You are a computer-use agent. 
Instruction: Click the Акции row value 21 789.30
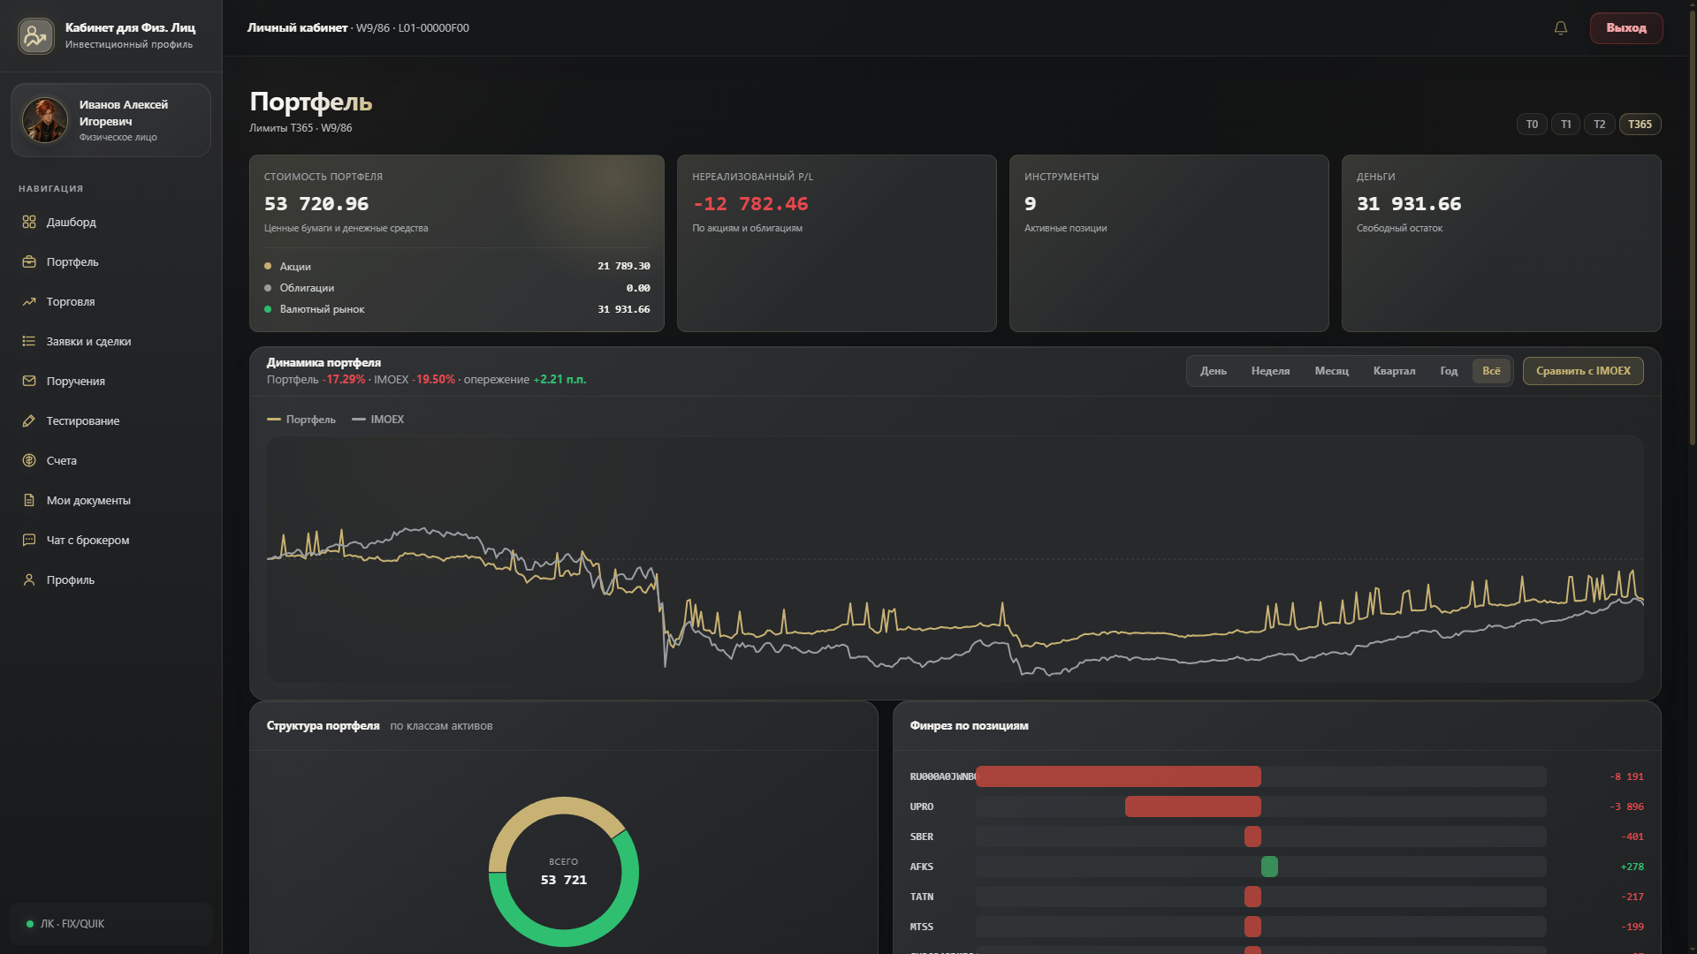pos(623,266)
